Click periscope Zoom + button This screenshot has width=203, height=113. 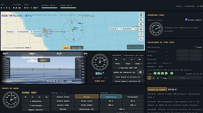pos(138,64)
